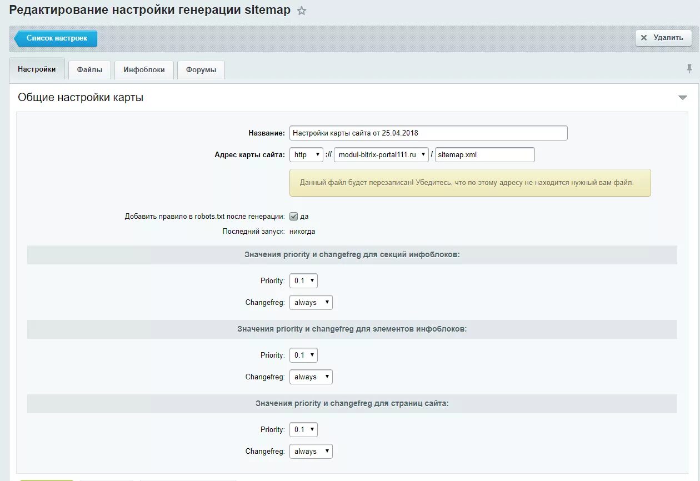Open Priority dropdown for секций инфоблоков

[303, 281]
